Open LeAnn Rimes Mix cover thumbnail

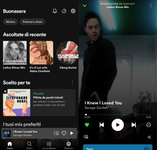point(15,53)
